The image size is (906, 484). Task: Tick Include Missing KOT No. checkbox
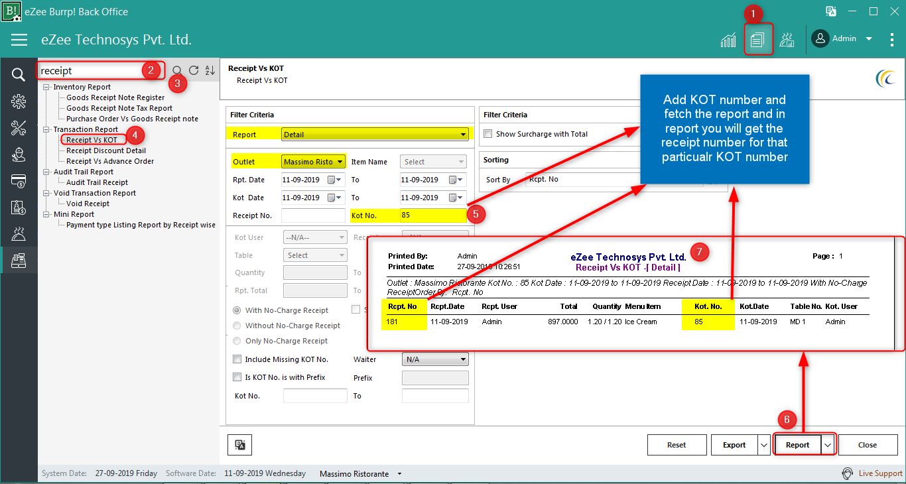point(237,359)
